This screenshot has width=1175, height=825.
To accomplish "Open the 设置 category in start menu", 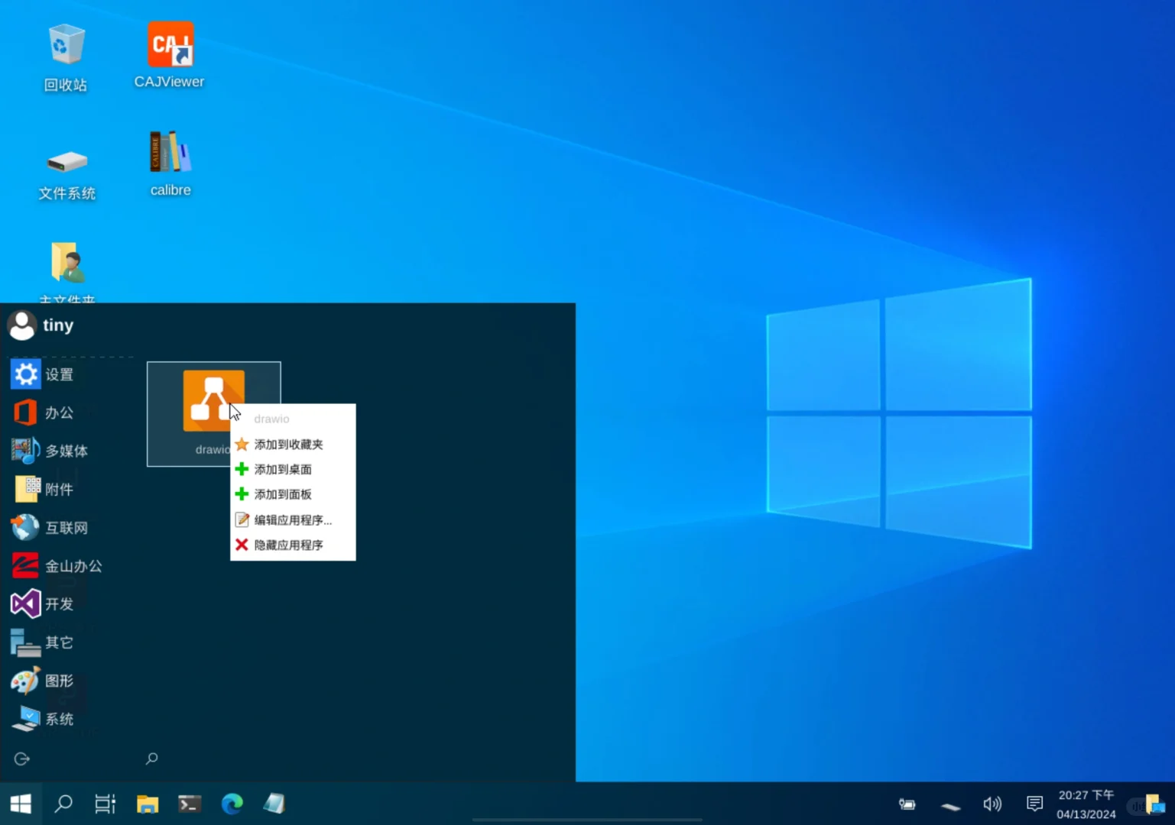I will tap(44, 374).
